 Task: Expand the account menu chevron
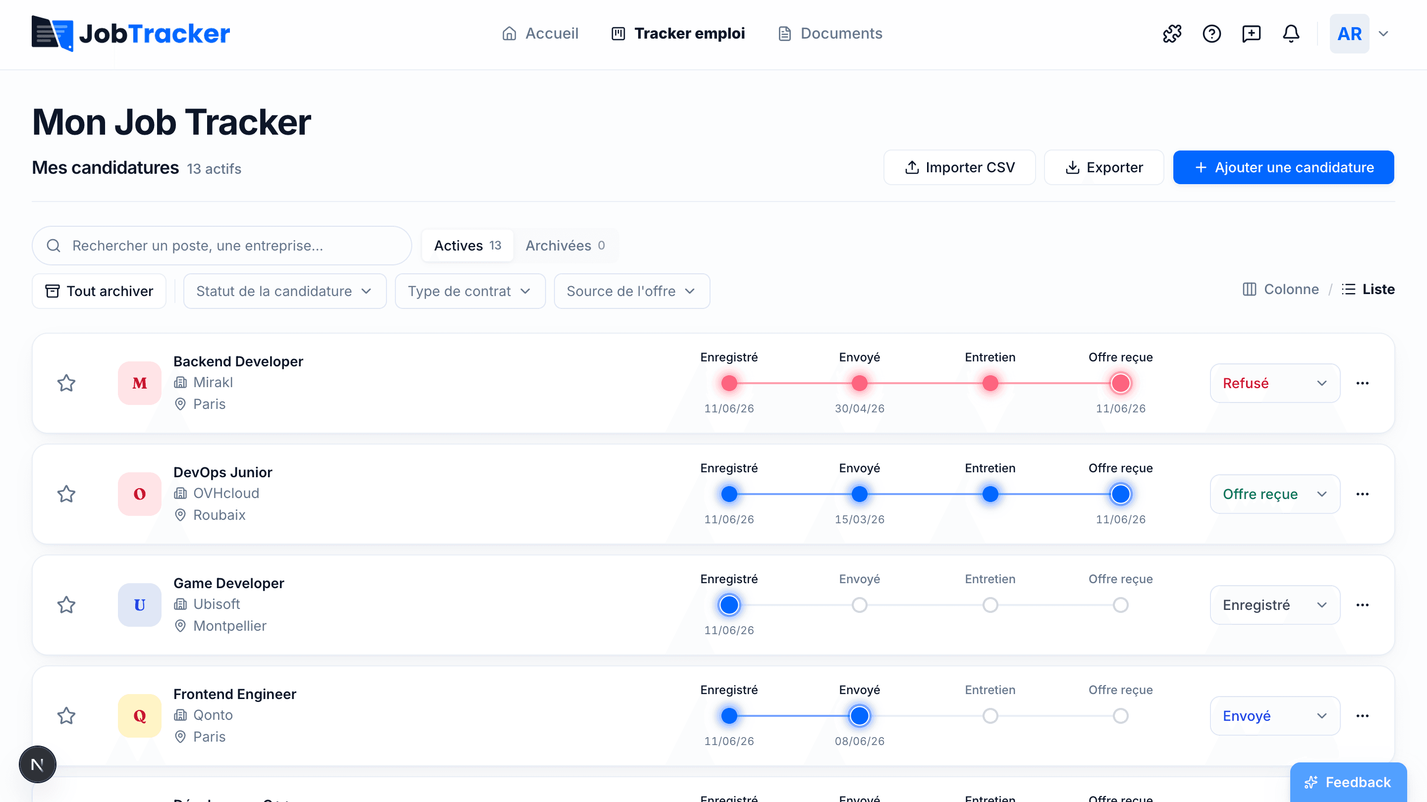1383,34
